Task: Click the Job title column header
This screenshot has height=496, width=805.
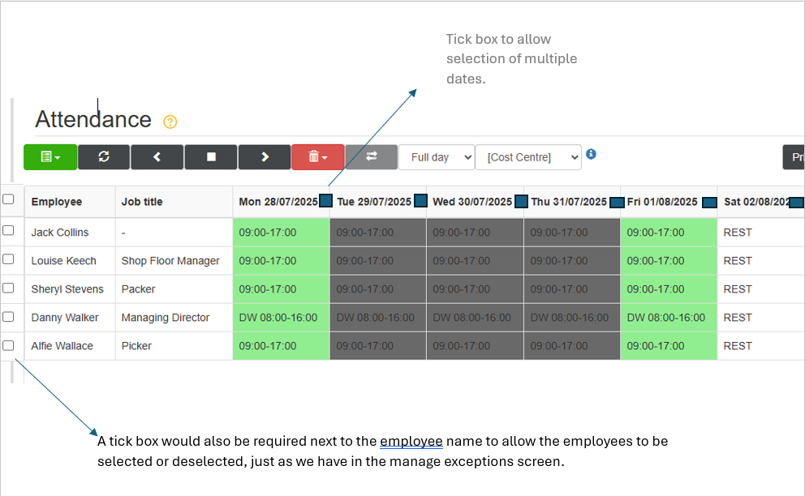Action: point(174,202)
